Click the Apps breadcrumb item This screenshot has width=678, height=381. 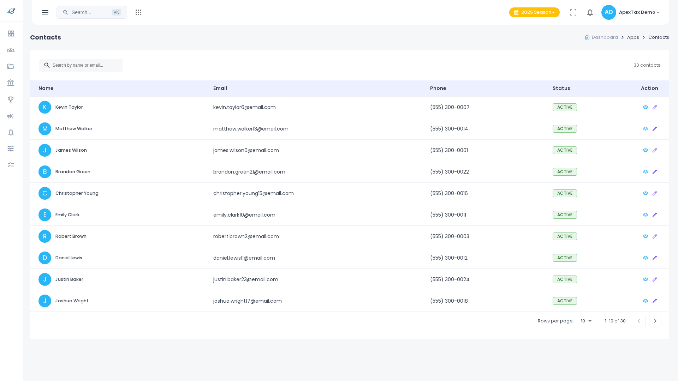click(633, 37)
